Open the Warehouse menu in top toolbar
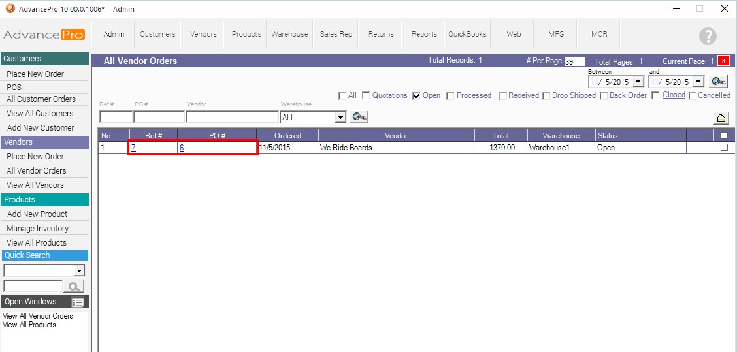 (289, 34)
